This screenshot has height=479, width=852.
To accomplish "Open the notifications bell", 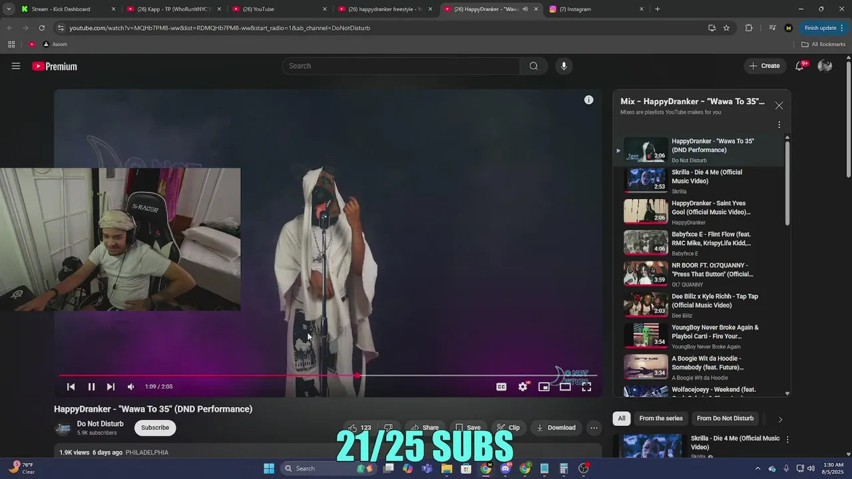I will pyautogui.click(x=799, y=66).
